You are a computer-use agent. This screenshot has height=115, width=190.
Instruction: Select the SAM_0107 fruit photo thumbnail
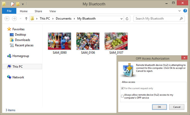tap(116, 41)
